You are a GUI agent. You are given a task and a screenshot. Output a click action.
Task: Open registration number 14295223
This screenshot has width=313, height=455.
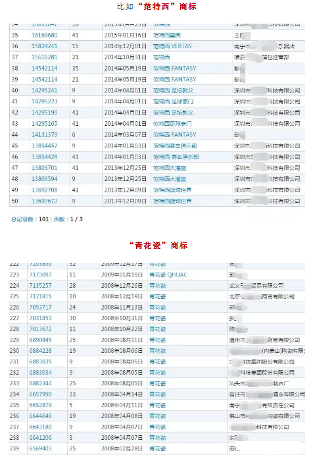[x=44, y=101]
